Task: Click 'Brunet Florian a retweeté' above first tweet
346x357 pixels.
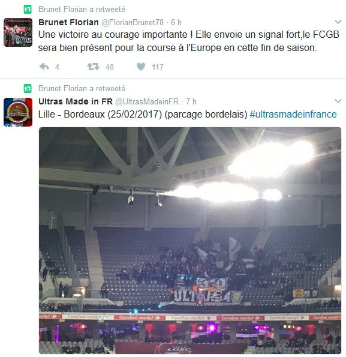Action: 82,10
